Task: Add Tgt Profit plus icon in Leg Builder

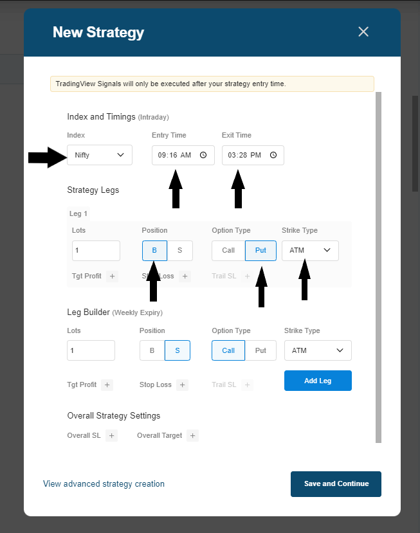Action: pos(107,385)
